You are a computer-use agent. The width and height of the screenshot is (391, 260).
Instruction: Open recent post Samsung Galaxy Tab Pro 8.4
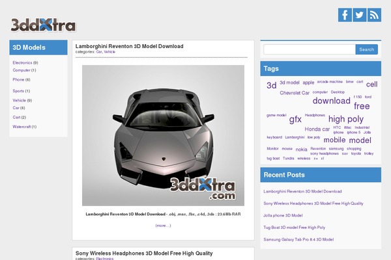[x=298, y=239]
